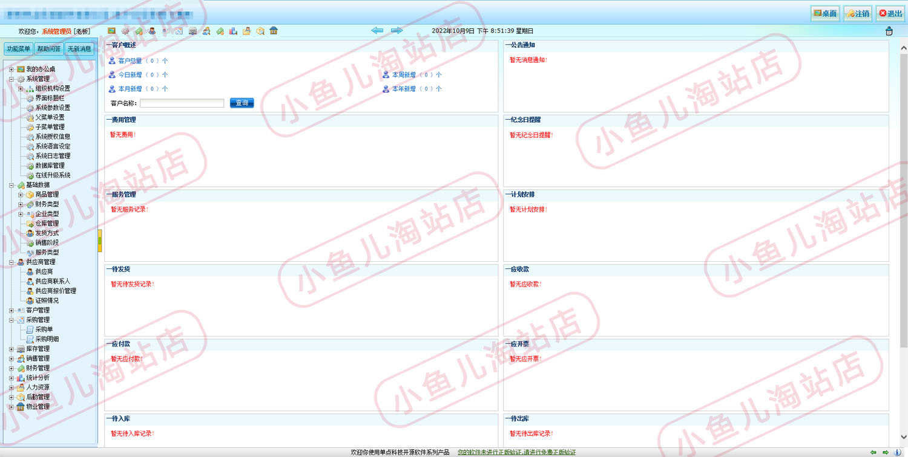Image resolution: width=908 pixels, height=457 pixels.
Task: Click the 查询 search button
Action: pyautogui.click(x=242, y=103)
